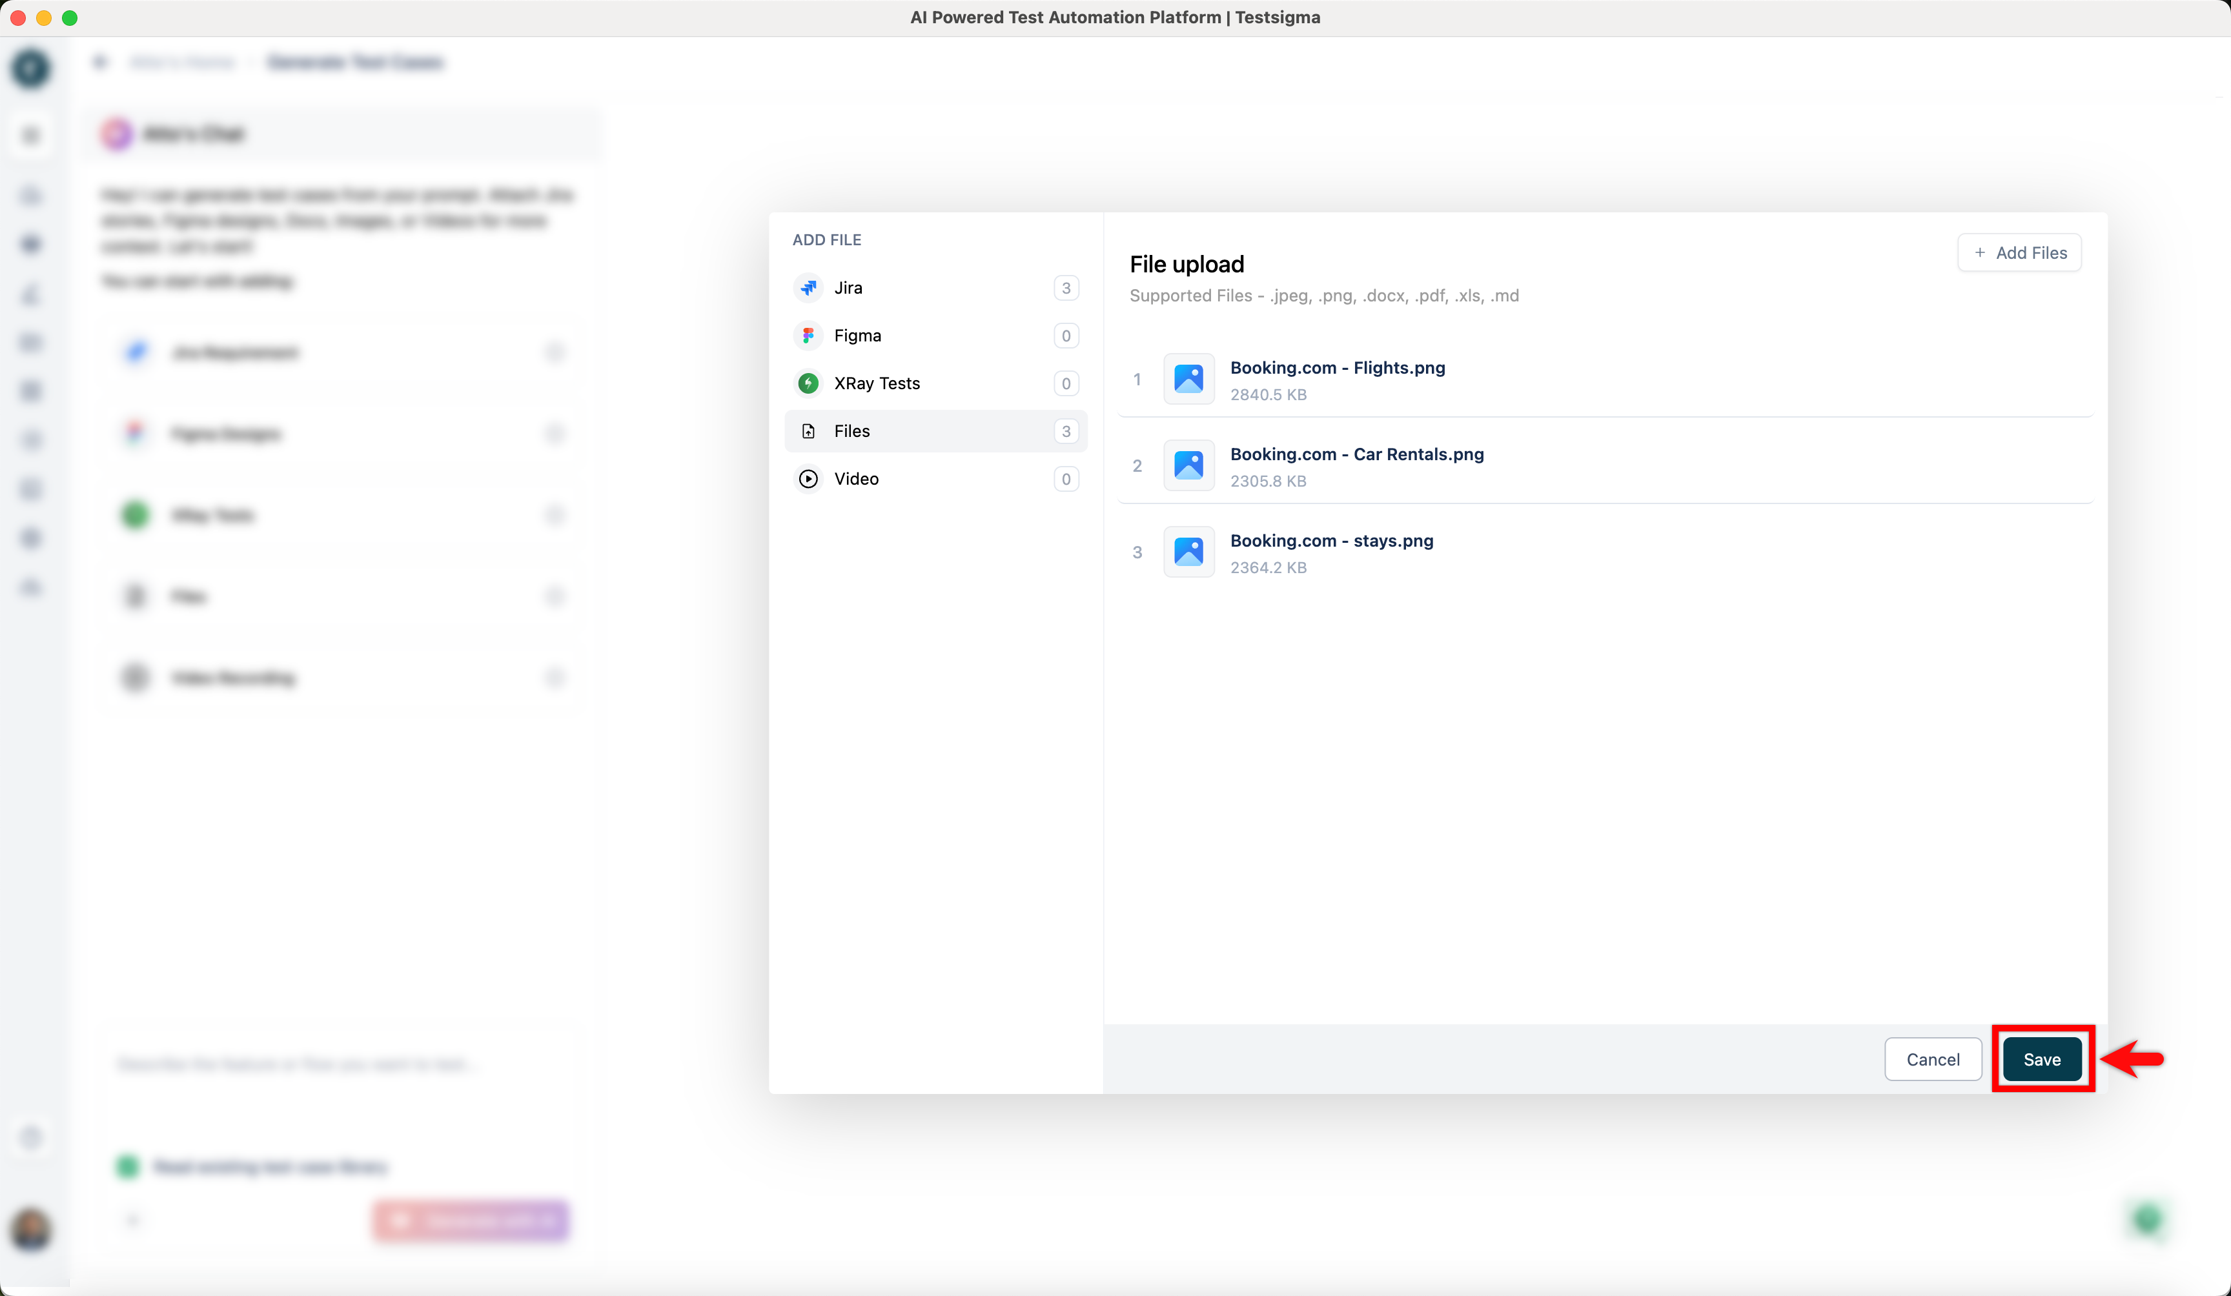Click the green XRay Tests icon
The width and height of the screenshot is (2231, 1296).
click(808, 383)
